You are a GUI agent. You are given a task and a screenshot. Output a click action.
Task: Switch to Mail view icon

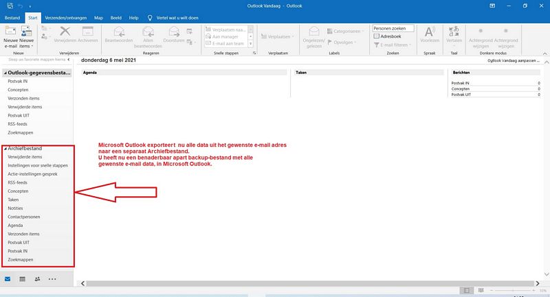pyautogui.click(x=8, y=279)
